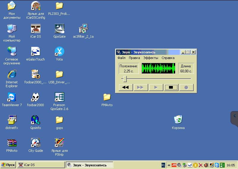
Task: Click the rewind to start button
Action: tap(126, 87)
